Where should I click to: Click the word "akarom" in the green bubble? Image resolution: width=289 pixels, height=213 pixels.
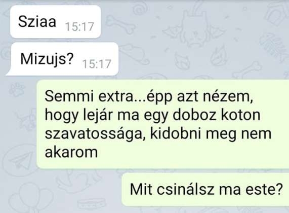[71, 153]
